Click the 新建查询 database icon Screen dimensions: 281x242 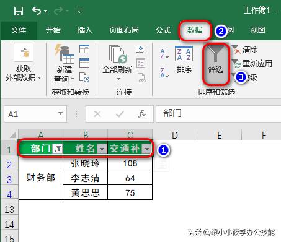click(65, 54)
